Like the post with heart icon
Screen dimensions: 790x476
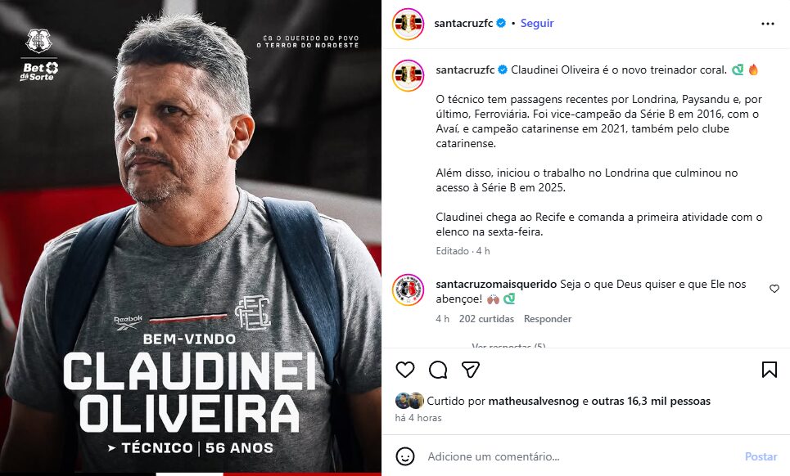click(x=405, y=370)
